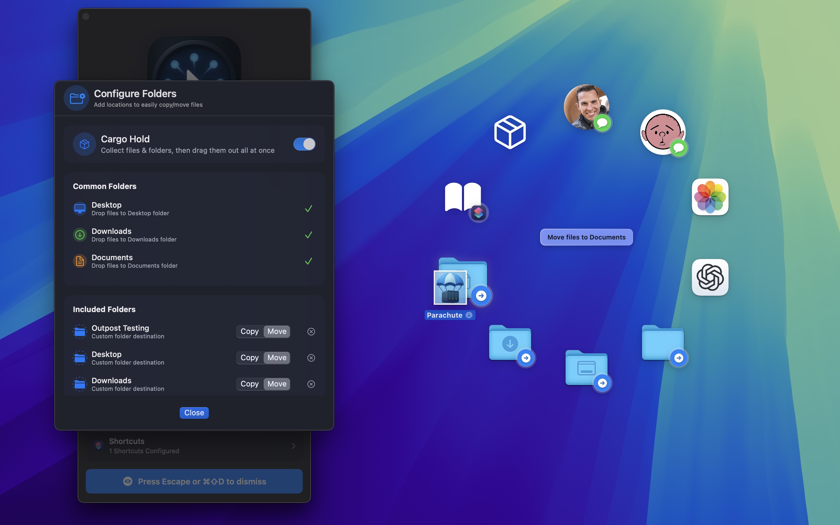Switch Outpost Testing to Copy mode

(x=250, y=331)
